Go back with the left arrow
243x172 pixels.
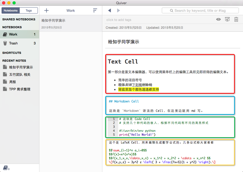click(x=110, y=10)
